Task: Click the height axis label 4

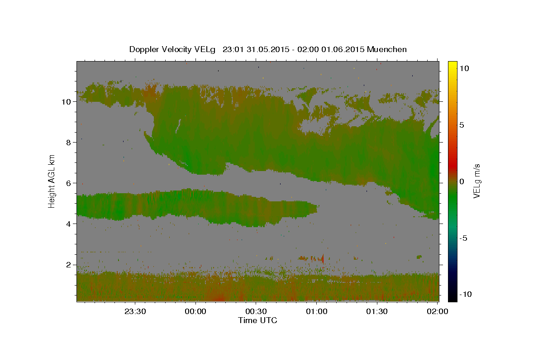Action: [x=69, y=224]
